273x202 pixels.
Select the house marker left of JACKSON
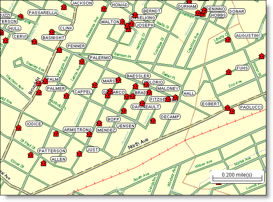tap(64, 7)
